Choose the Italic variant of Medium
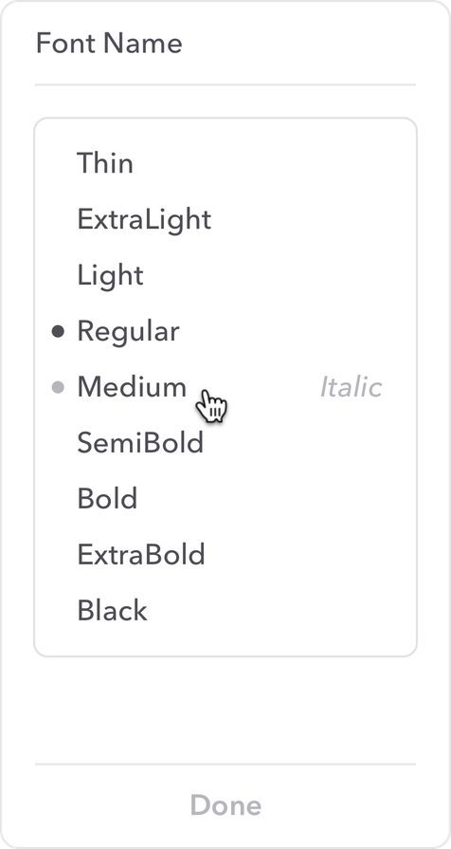 pos(351,387)
